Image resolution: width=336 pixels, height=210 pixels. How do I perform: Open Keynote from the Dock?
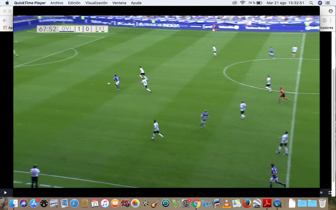(x=216, y=203)
